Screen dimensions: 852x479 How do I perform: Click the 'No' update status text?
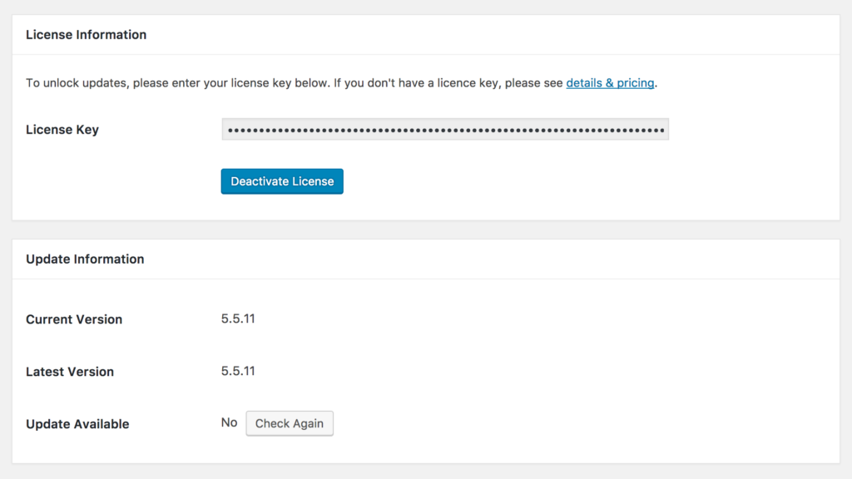pyautogui.click(x=229, y=422)
